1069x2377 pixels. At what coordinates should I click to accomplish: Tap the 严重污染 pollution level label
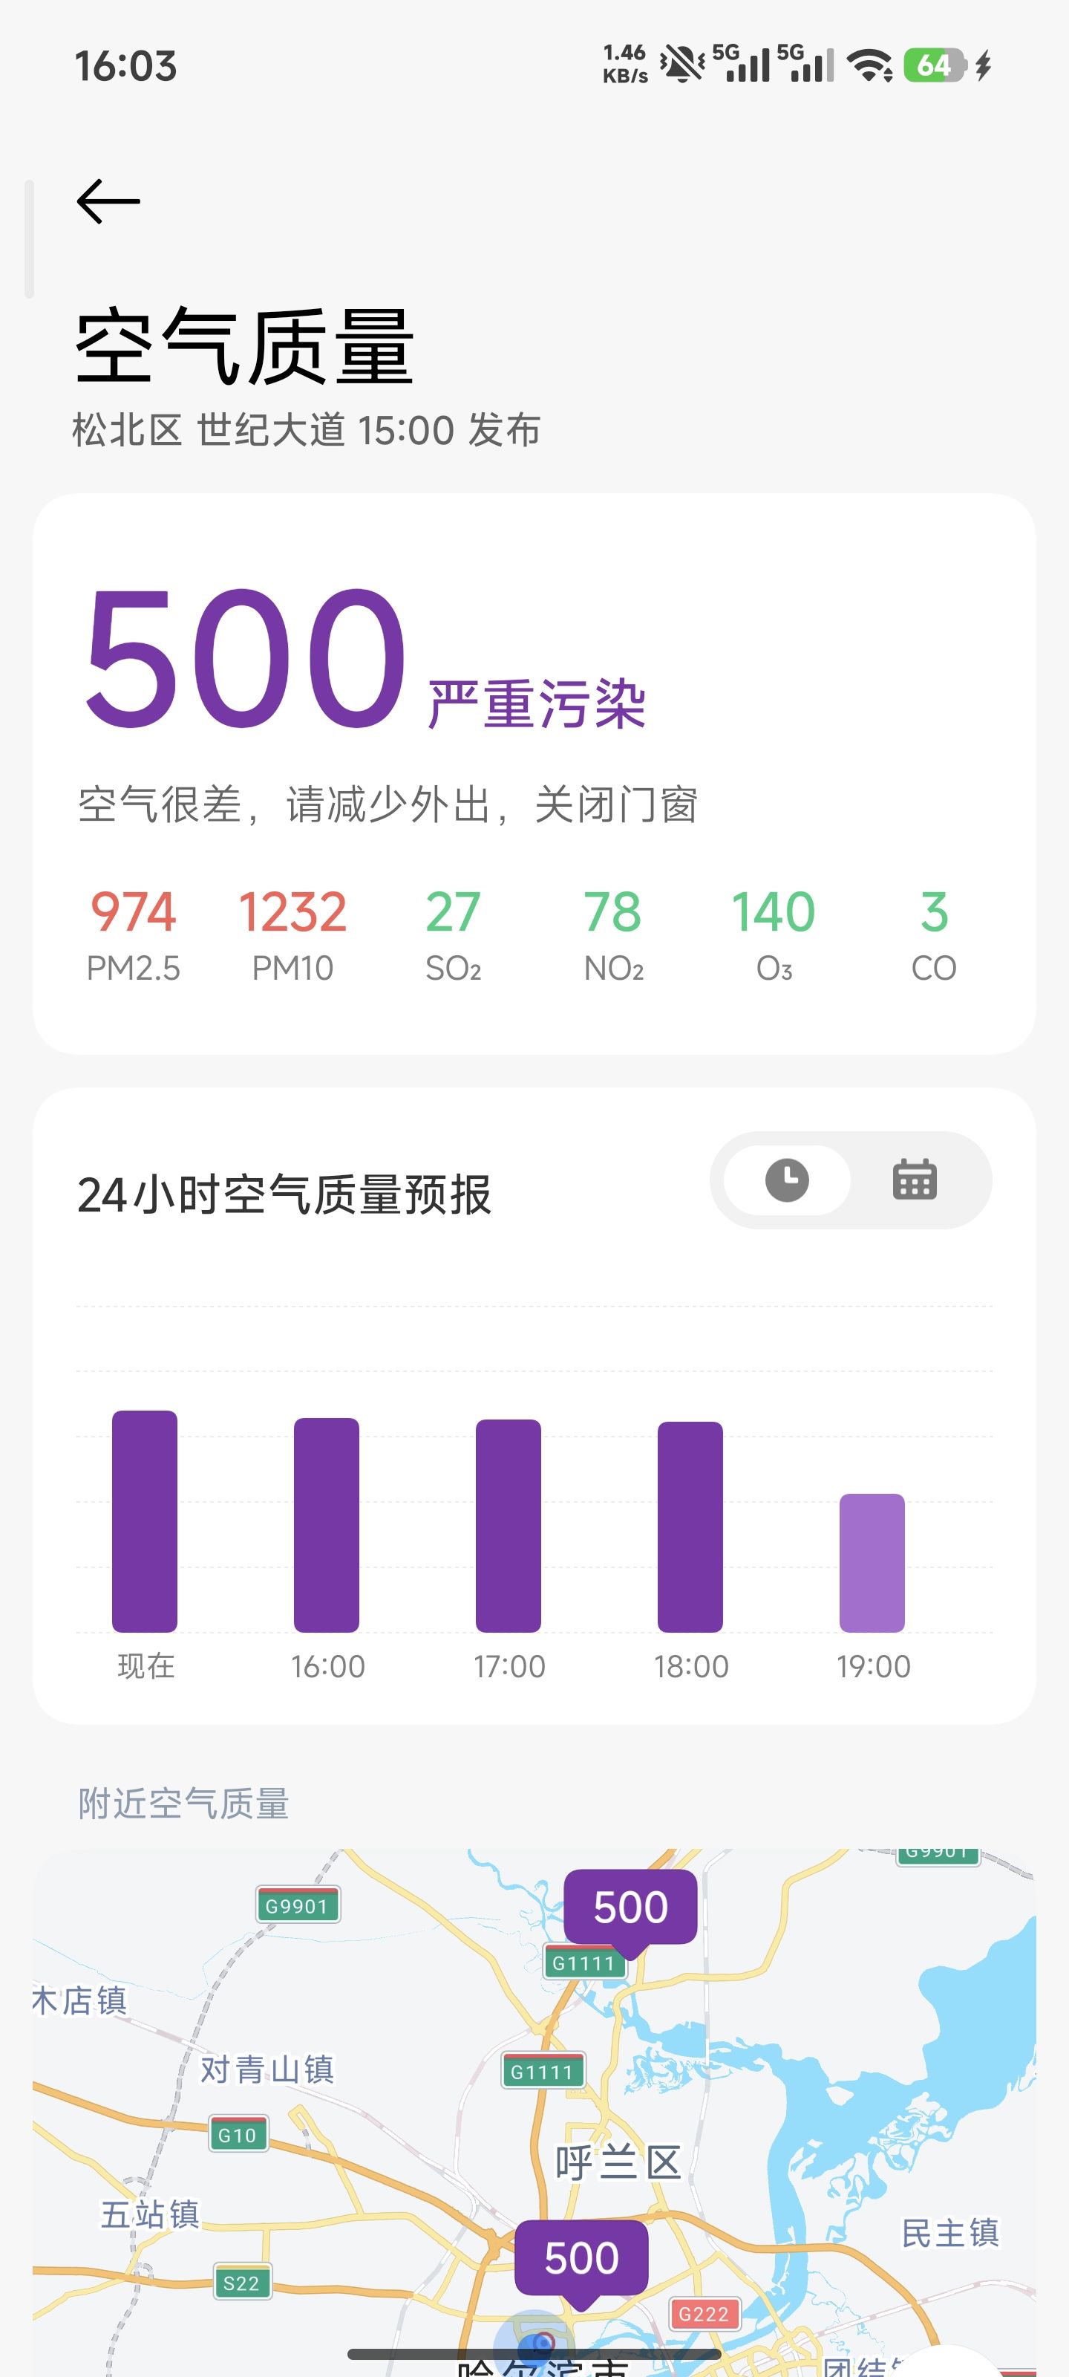pos(537,704)
